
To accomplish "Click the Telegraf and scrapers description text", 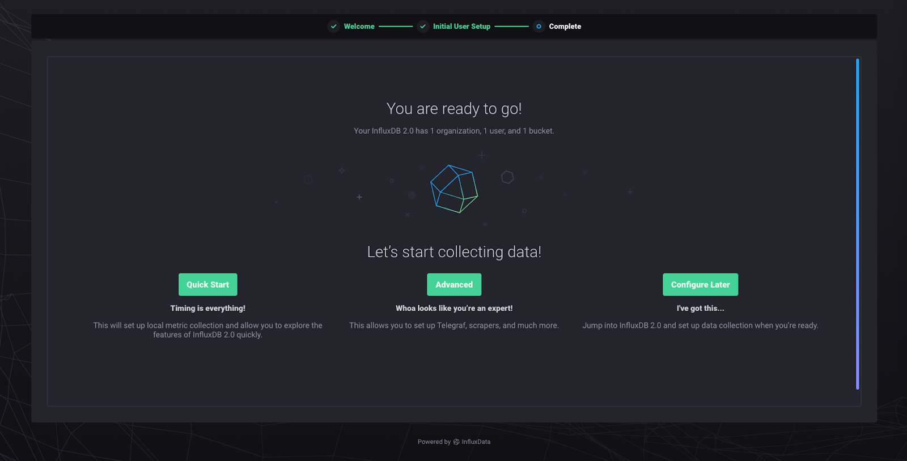I will pos(454,325).
